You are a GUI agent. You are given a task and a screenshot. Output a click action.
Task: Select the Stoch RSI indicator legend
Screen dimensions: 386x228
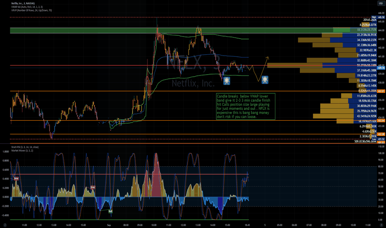pos(25,147)
